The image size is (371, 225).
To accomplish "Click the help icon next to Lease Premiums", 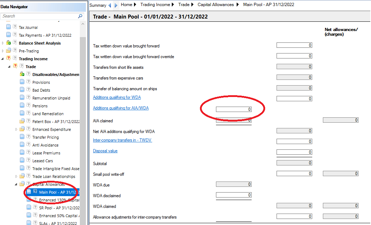I will [28, 152].
